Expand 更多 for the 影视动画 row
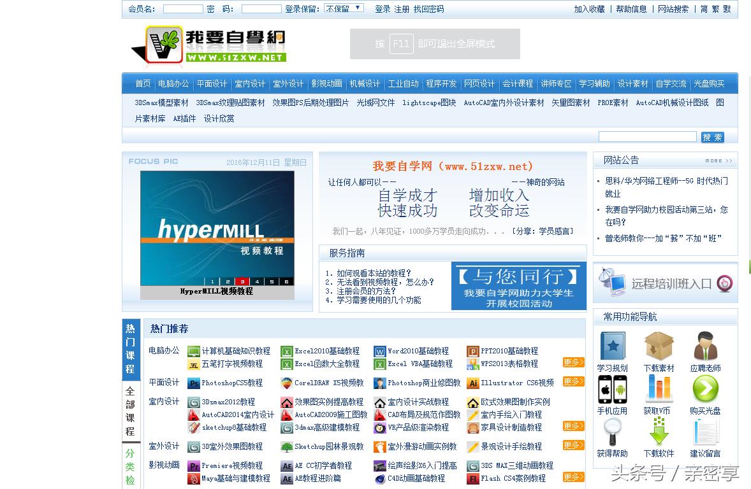 point(573,477)
